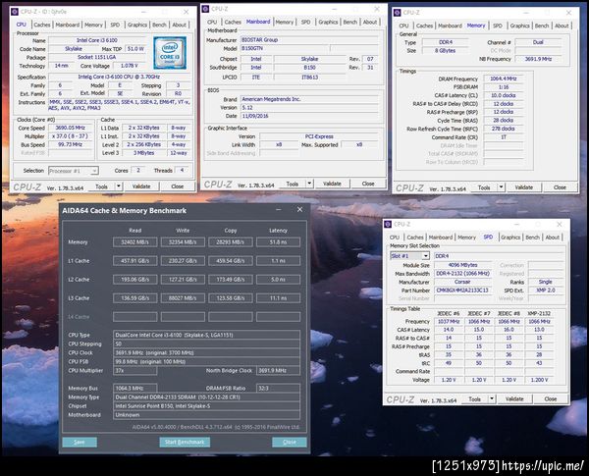This screenshot has width=589, height=476.
Task: Click the CAS# Latency (CL) value 10.0 clocks
Action: click(504, 95)
